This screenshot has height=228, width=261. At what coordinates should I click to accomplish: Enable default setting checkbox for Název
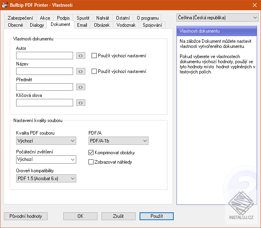click(x=94, y=71)
